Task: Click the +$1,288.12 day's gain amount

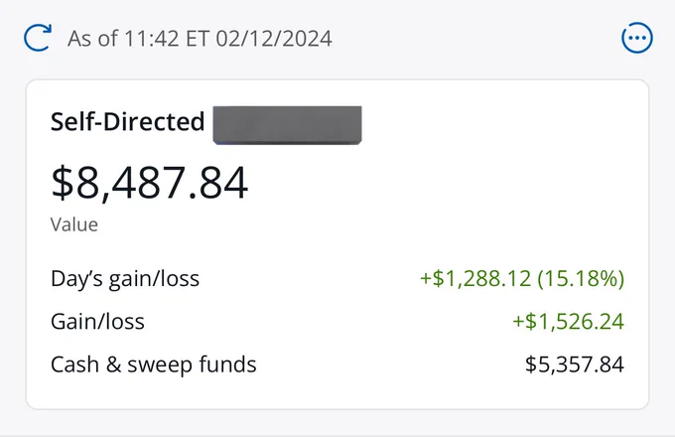Action: [x=475, y=278]
